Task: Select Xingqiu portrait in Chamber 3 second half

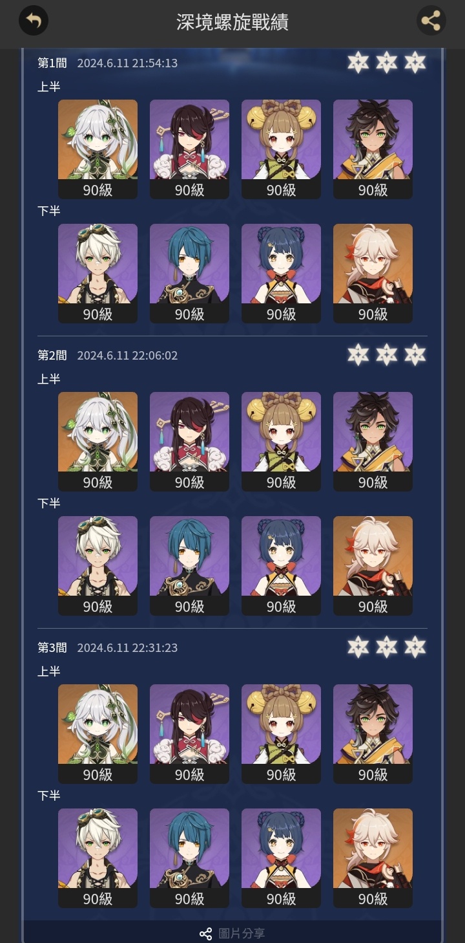Action: 189,858
